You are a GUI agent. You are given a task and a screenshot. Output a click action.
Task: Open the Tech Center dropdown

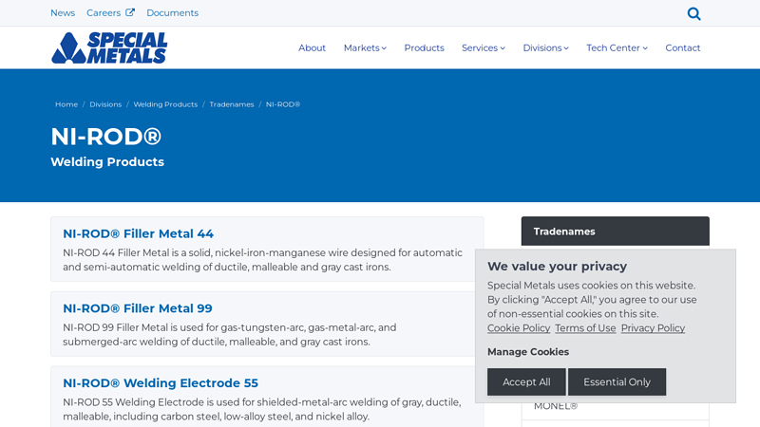(617, 48)
